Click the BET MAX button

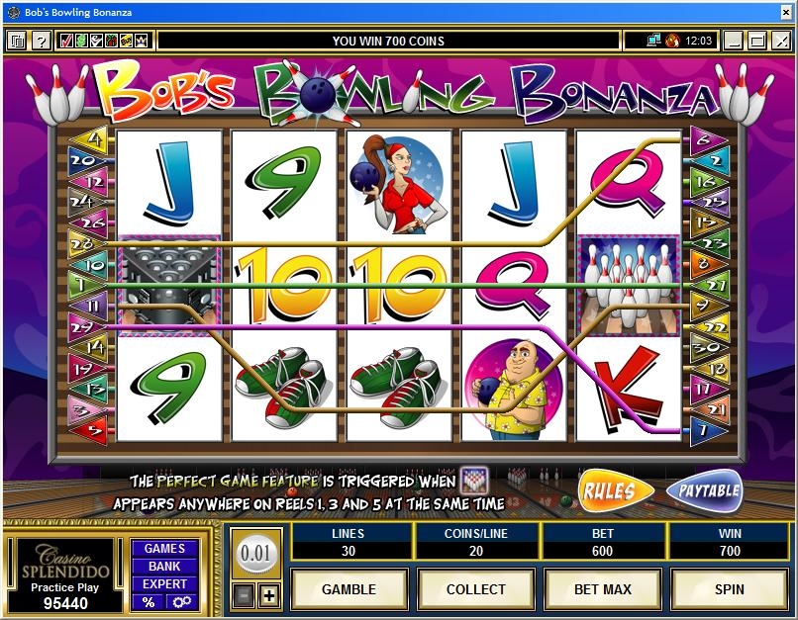603,589
